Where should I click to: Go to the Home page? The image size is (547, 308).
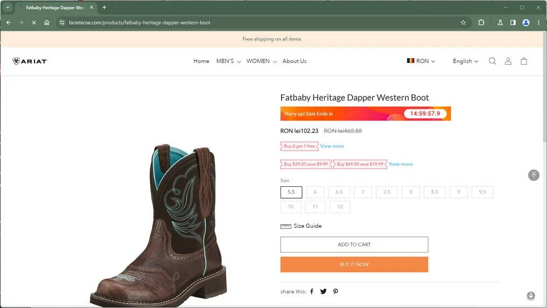point(201,61)
